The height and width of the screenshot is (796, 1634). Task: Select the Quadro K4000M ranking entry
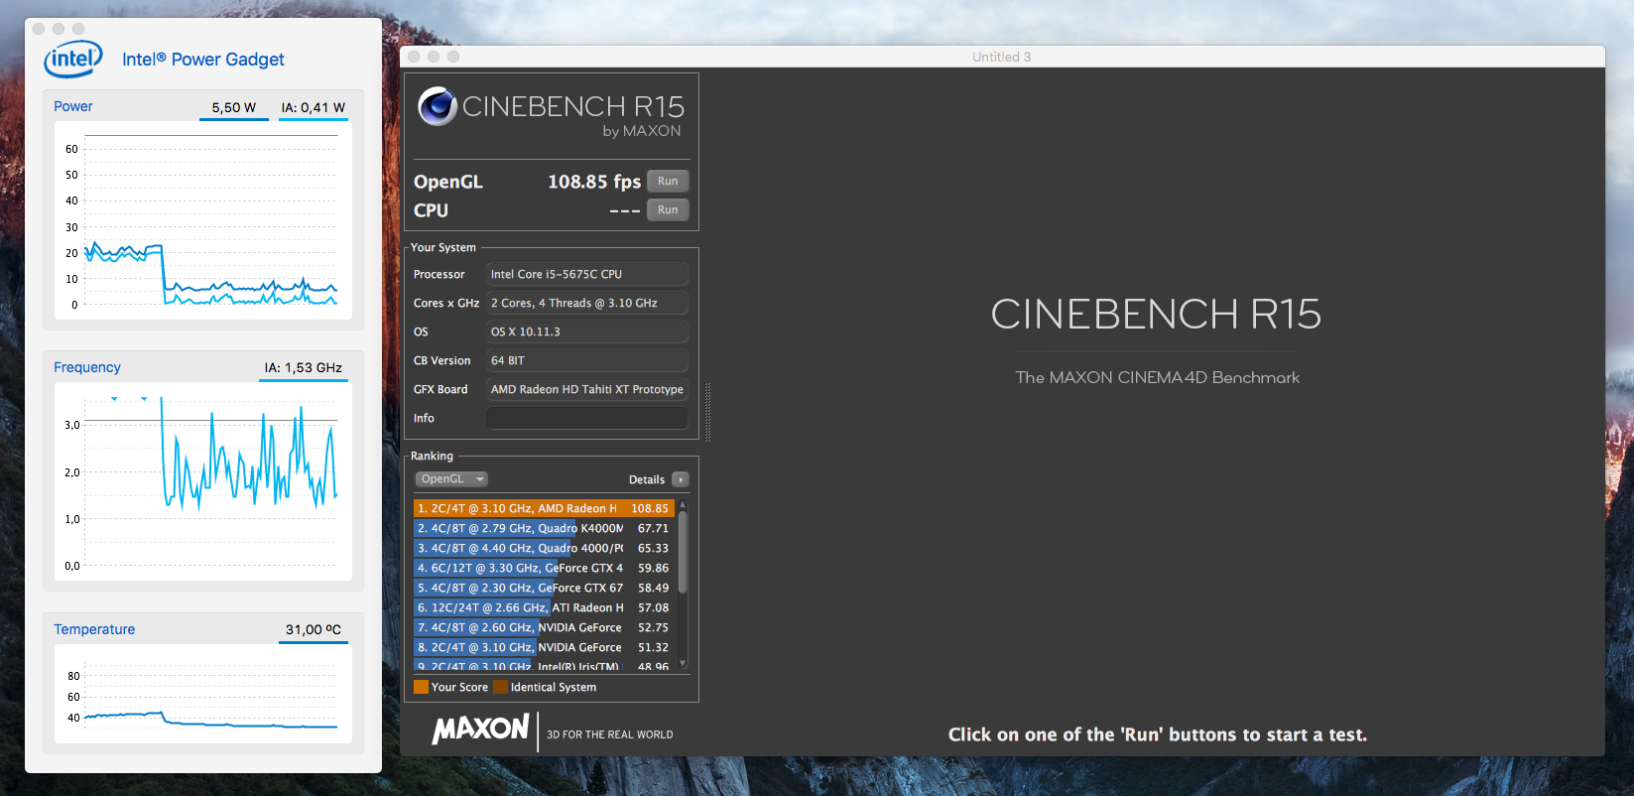542,529
